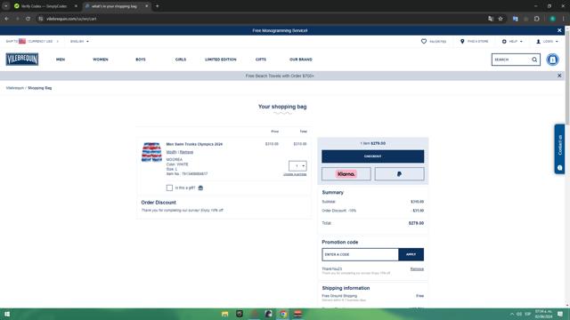Click the Enter a Code promotion field
This screenshot has height=320, width=570.
click(x=360, y=255)
